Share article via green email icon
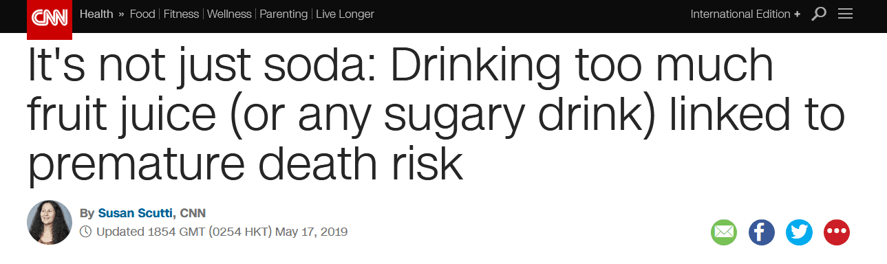The height and width of the screenshot is (264, 887). [x=724, y=232]
